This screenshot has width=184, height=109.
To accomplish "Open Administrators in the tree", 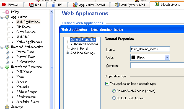I will tap(26, 97).
